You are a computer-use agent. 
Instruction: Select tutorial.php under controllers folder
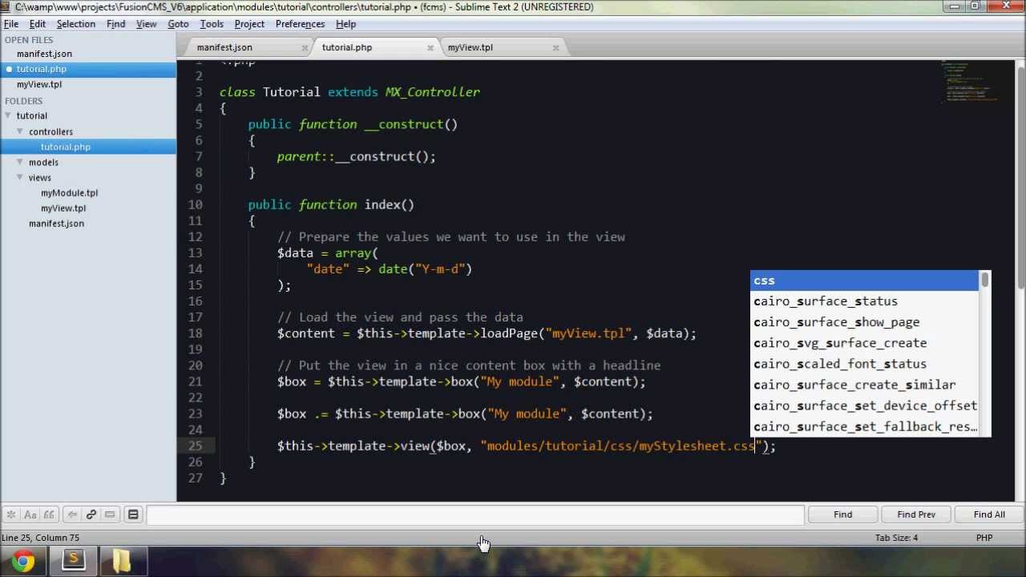point(66,147)
